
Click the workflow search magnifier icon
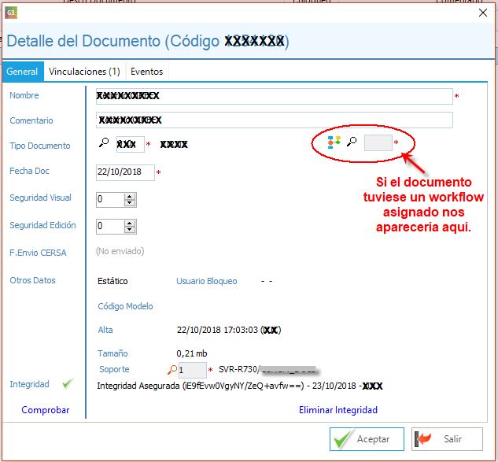pos(352,142)
